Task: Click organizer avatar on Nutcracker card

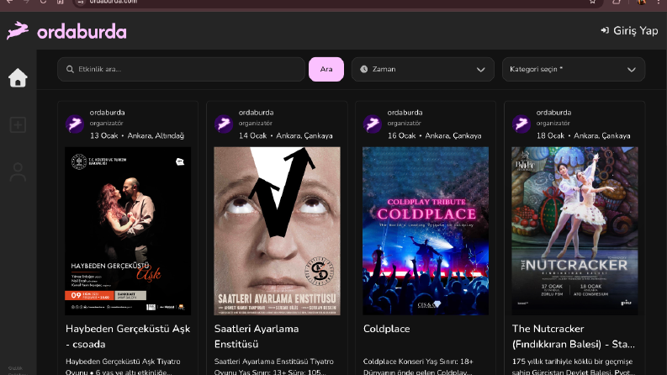Action: click(x=521, y=124)
